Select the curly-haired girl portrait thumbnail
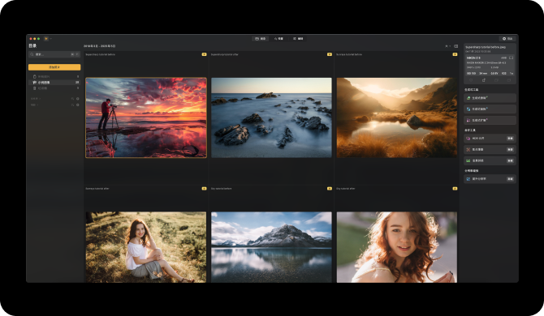544x316 pixels. (x=397, y=247)
